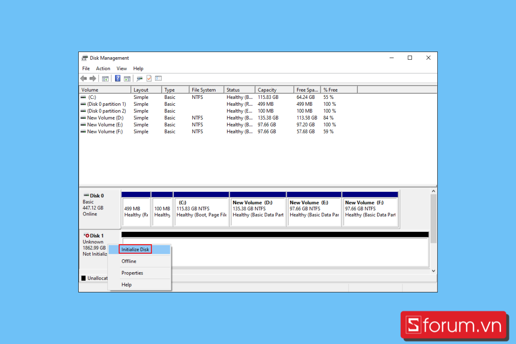This screenshot has width=516, height=344.
Task: Click the scrollbar up arrow in disk pane
Action: [433, 190]
